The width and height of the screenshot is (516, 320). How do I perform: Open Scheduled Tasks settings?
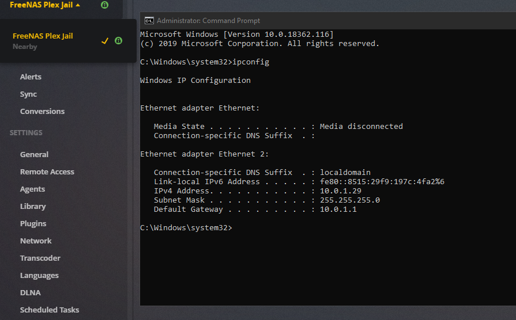50,310
